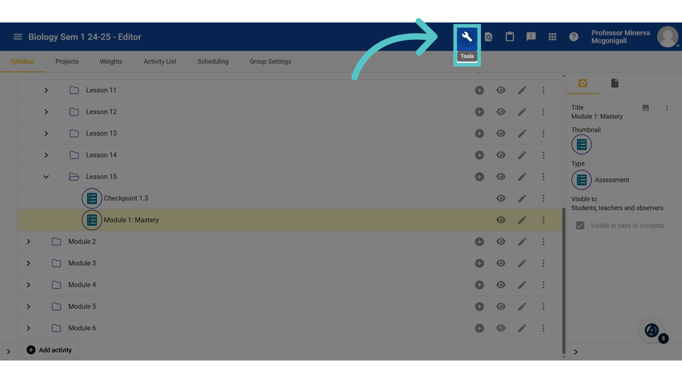This screenshot has height=383, width=682.
Task: Click the help question mark icon
Action: [574, 37]
